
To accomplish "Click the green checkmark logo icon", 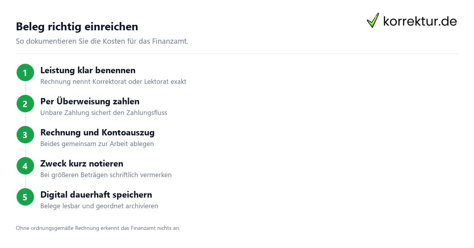I will coord(373,20).
